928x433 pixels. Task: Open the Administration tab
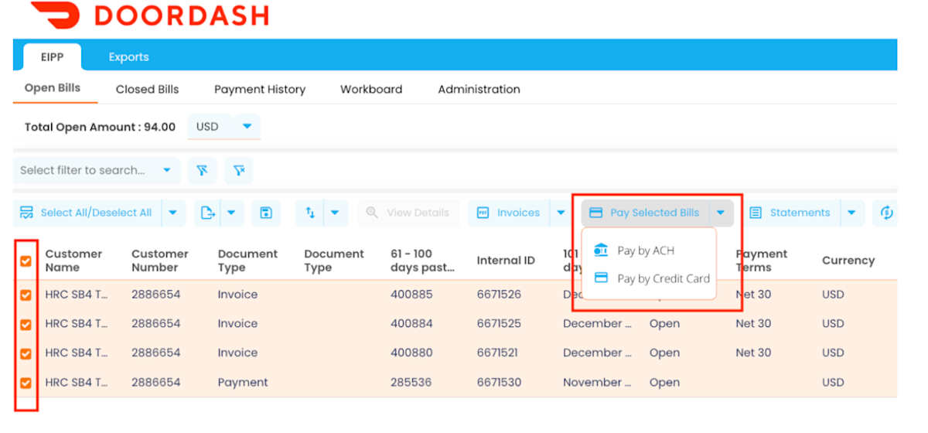[479, 89]
